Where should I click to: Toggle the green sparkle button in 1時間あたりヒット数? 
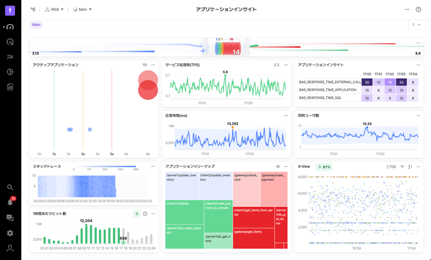click(x=137, y=214)
